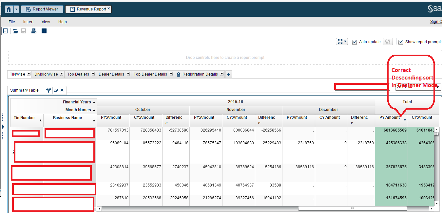Uncheck Show report prompts

[401, 42]
